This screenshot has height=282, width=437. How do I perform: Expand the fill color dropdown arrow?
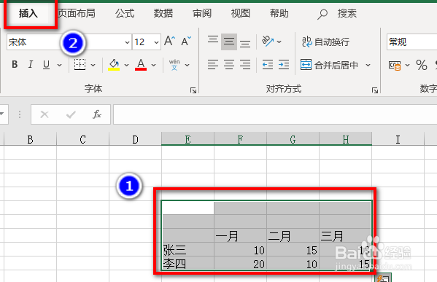126,65
